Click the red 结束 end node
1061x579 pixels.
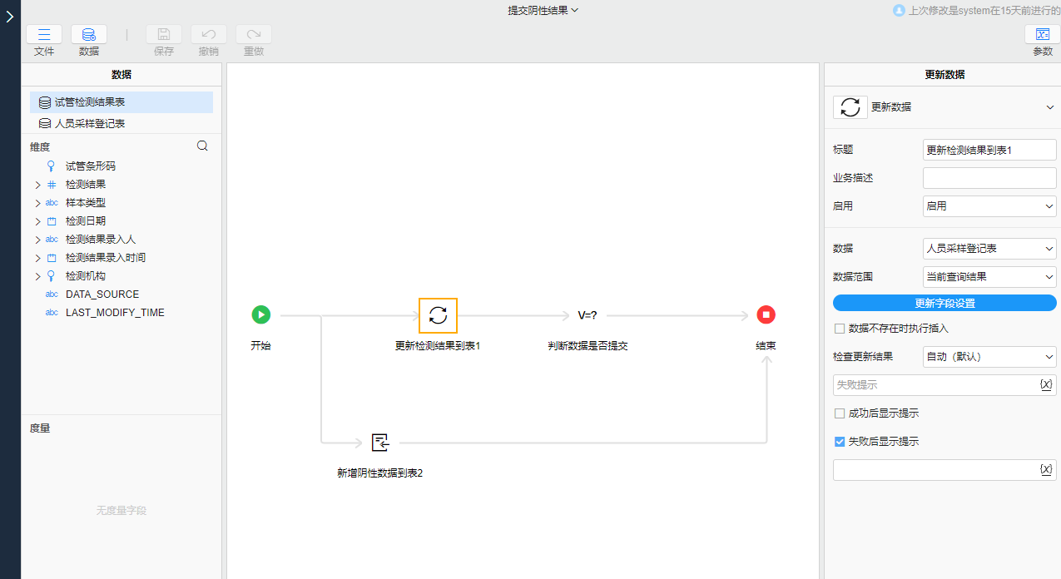pyautogui.click(x=765, y=314)
